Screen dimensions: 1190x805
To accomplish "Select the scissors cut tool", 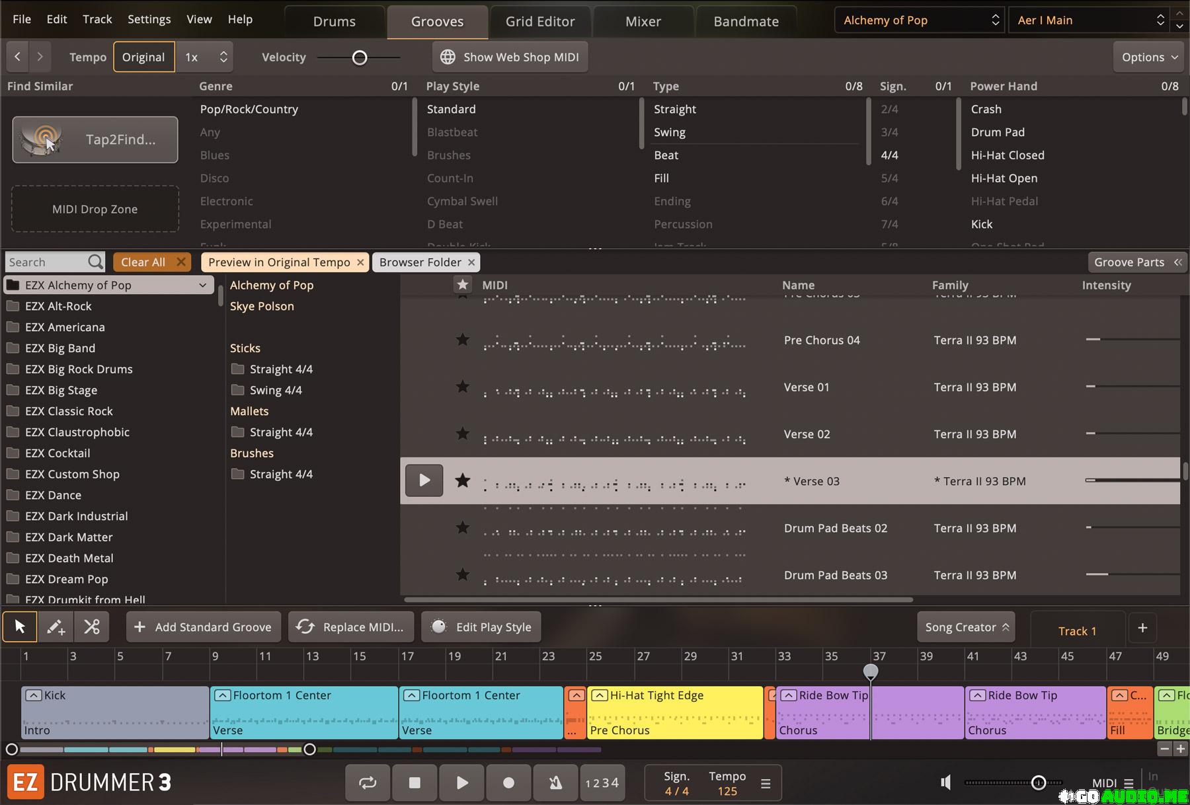I will click(x=91, y=627).
